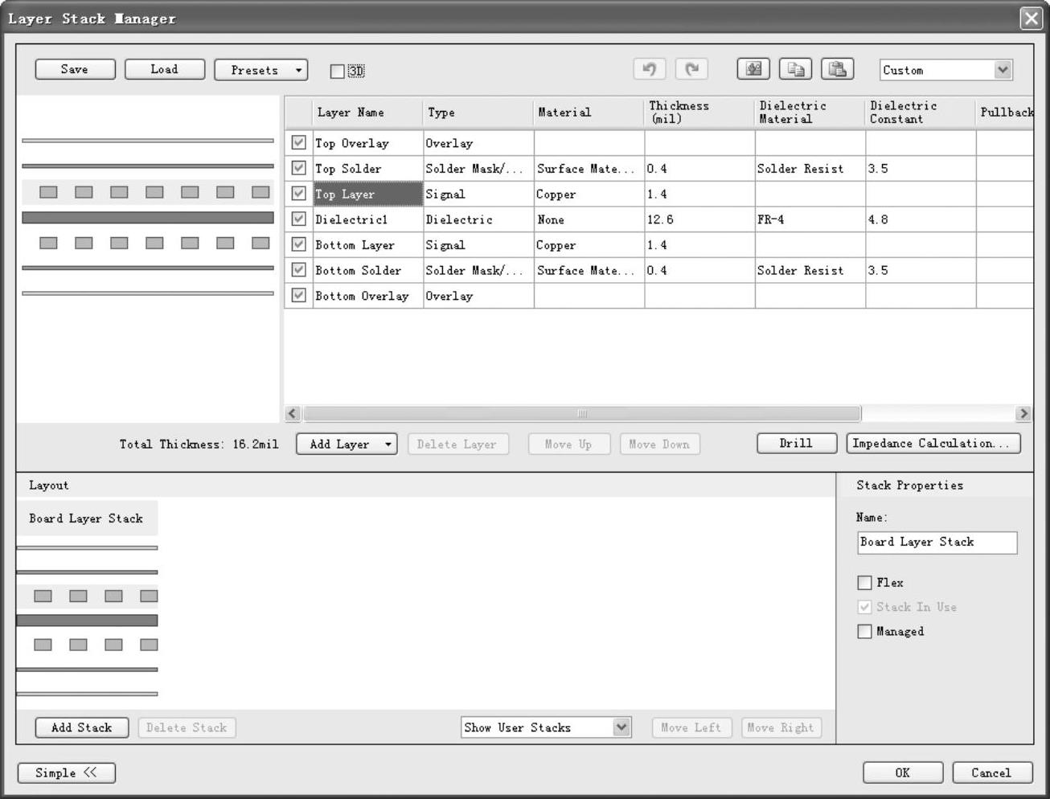Click the Undo arrow icon
1050x799 pixels.
(x=649, y=70)
